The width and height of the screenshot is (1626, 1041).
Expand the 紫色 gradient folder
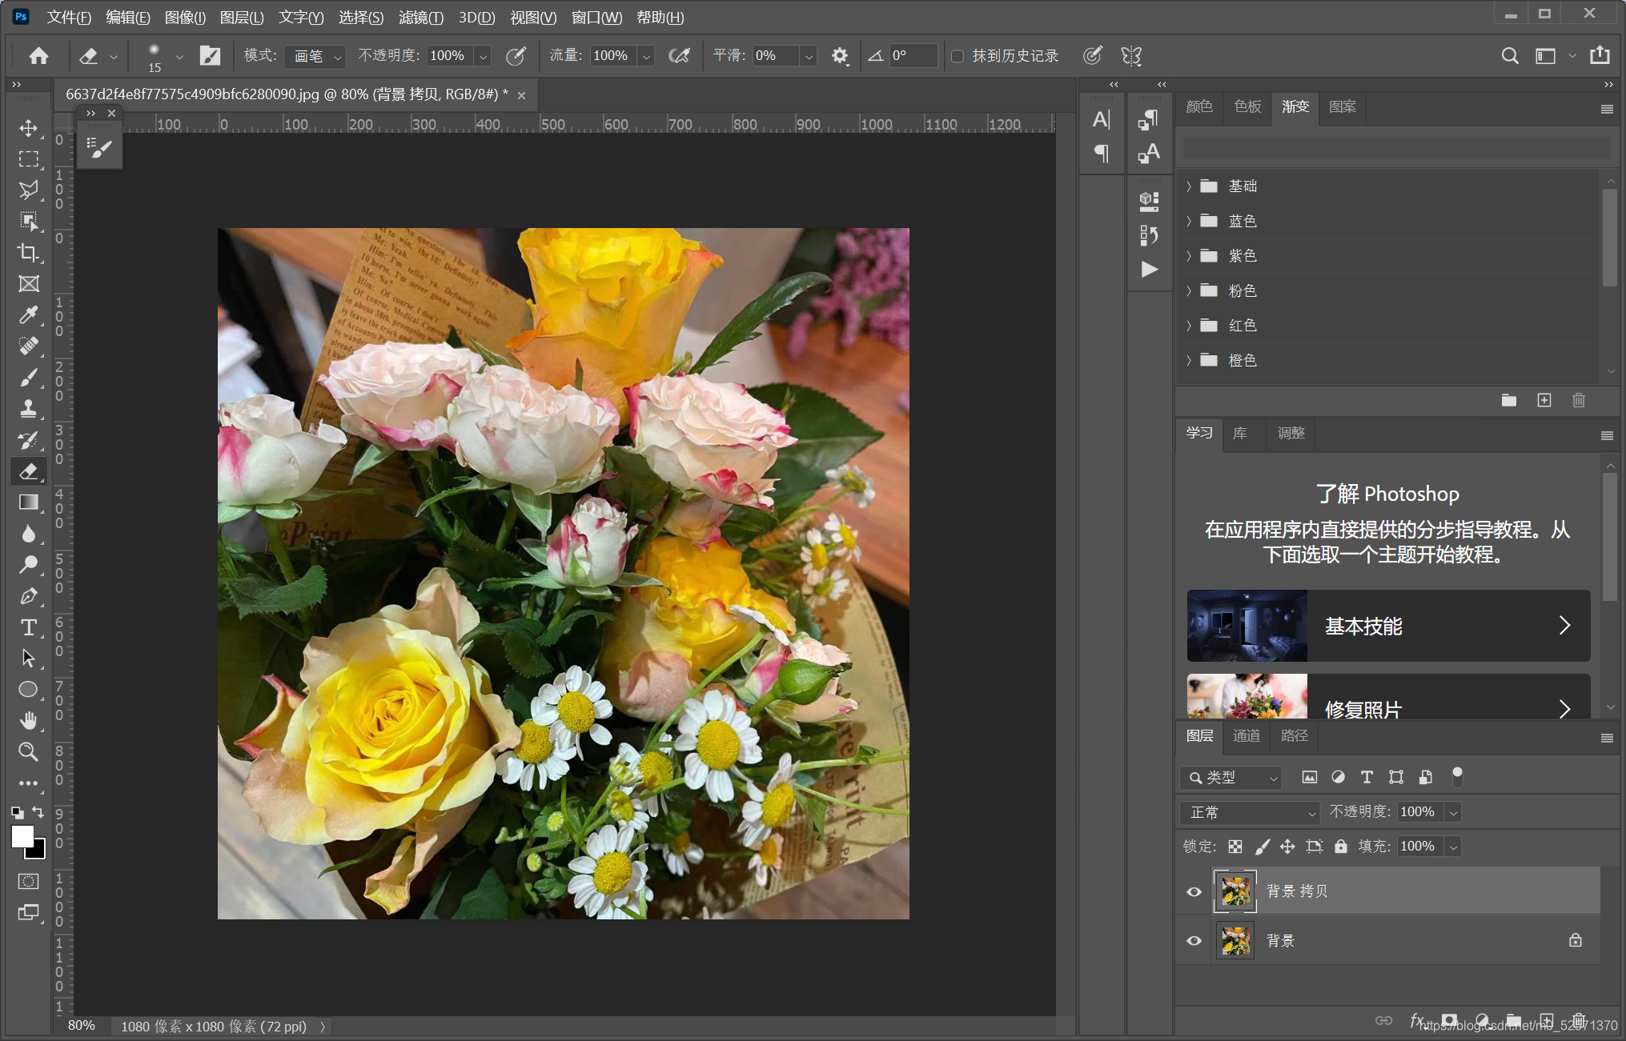[1189, 256]
